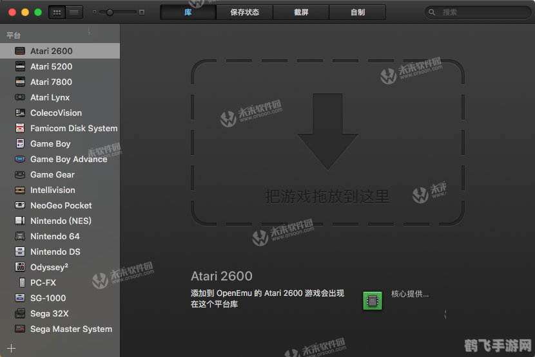
Task: Click the NeoGeo Pocket icon
Action: (20, 205)
